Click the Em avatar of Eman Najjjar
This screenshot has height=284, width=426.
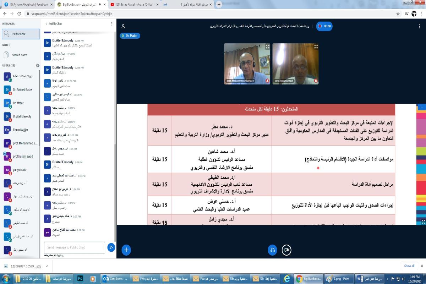pos(7,130)
